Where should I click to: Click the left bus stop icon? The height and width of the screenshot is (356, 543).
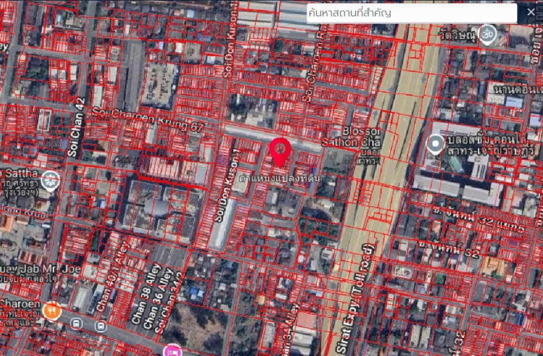coord(77,323)
